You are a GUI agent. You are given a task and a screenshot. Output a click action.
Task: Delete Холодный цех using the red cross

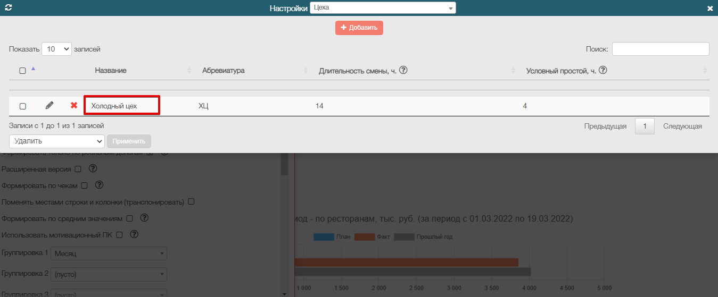click(x=74, y=106)
